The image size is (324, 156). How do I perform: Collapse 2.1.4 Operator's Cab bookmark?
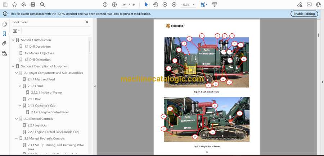pyautogui.click(x=20, y=105)
